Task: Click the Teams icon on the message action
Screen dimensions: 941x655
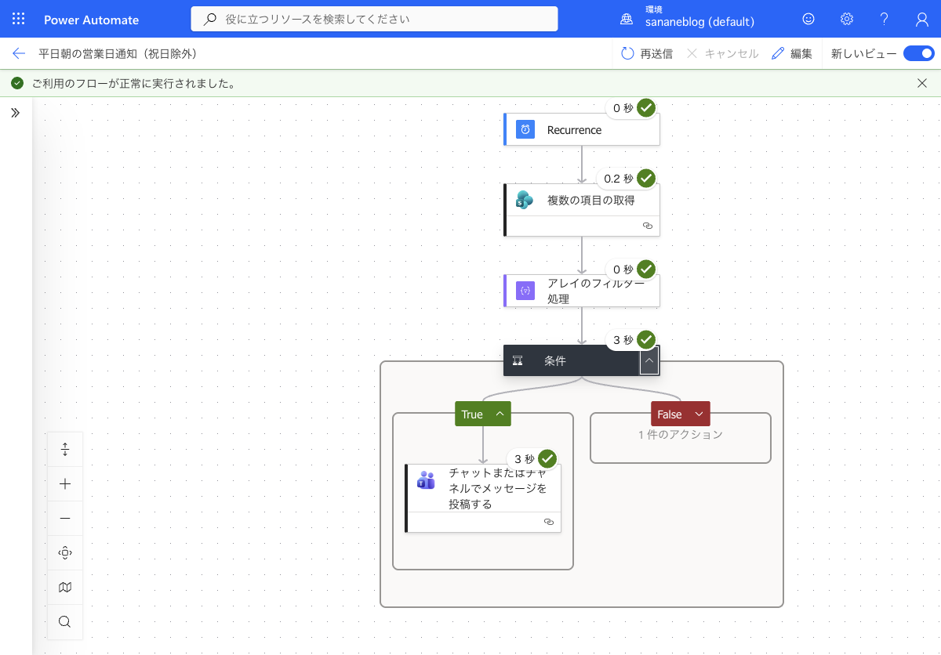Action: pos(426,480)
